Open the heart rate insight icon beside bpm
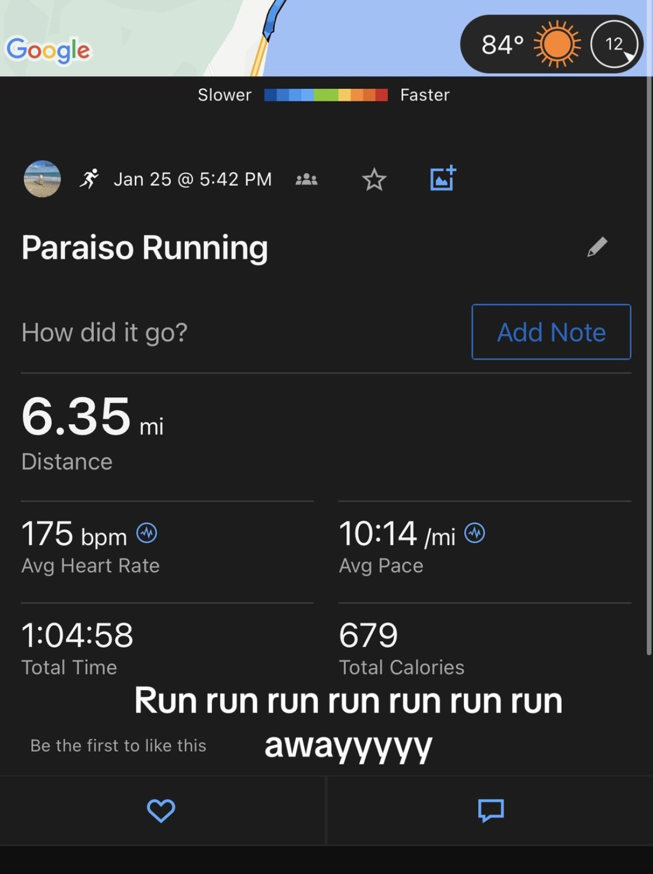This screenshot has height=874, width=653. 147,533
